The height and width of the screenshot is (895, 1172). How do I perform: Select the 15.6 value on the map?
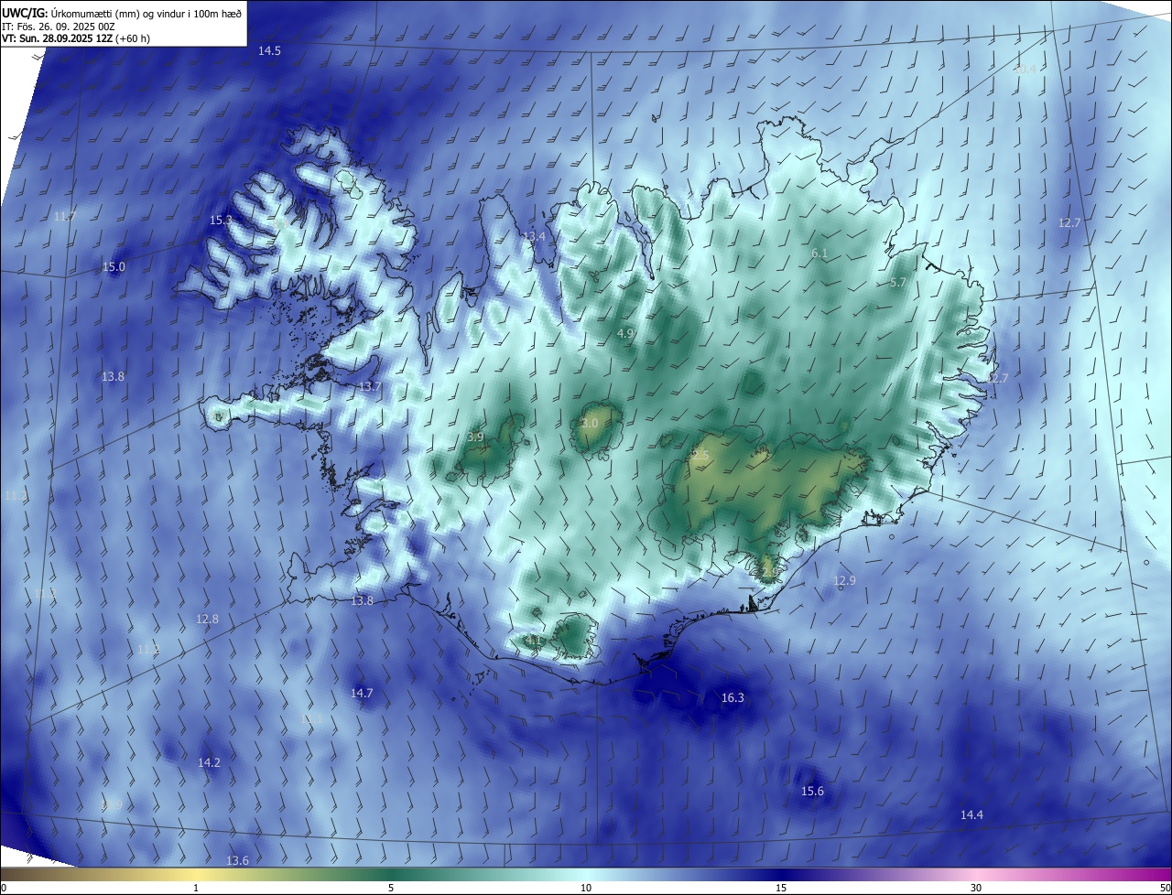(812, 792)
